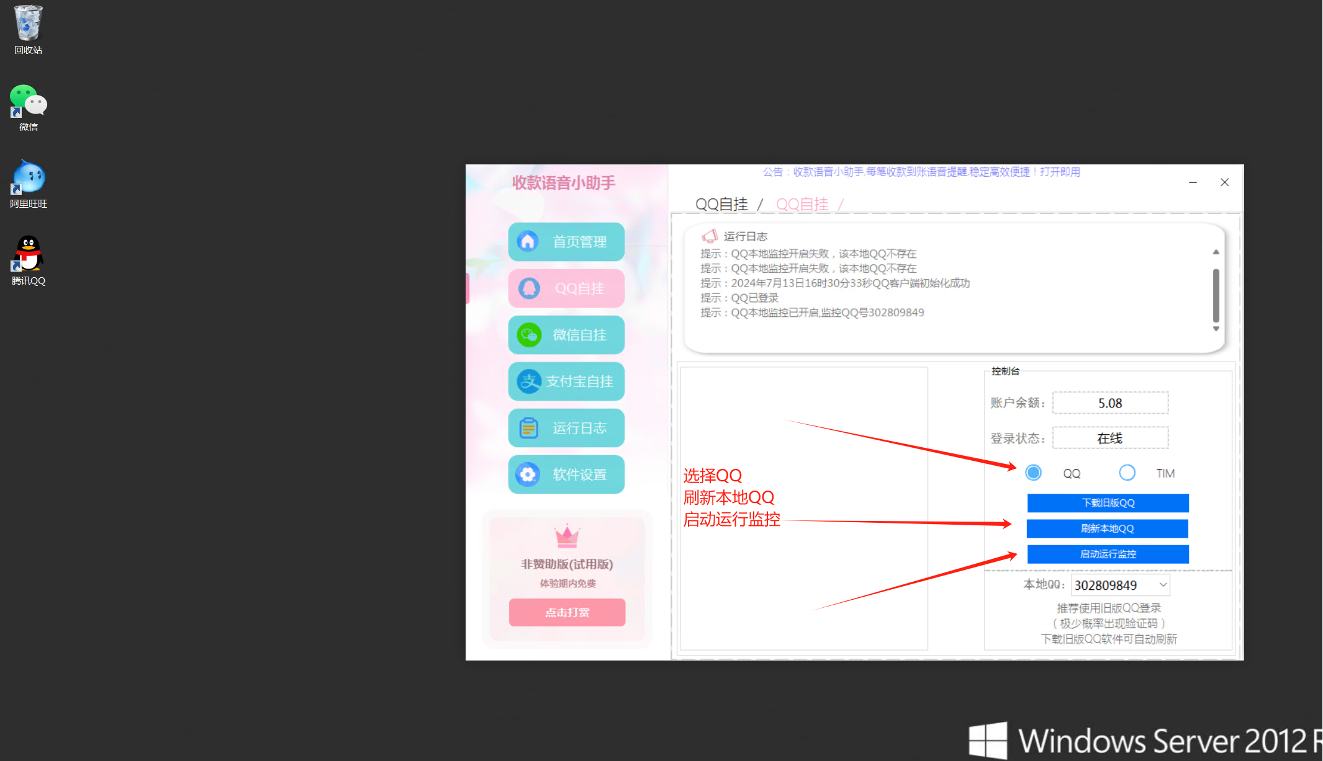This screenshot has height=761, width=1323.
Task: Click the 点击打赏 button
Action: pos(567,612)
